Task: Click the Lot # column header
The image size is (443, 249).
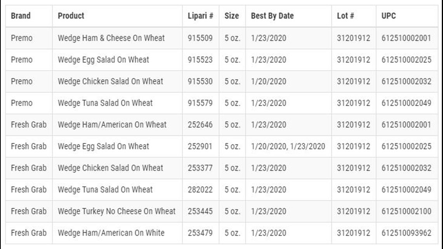Action: 345,16
